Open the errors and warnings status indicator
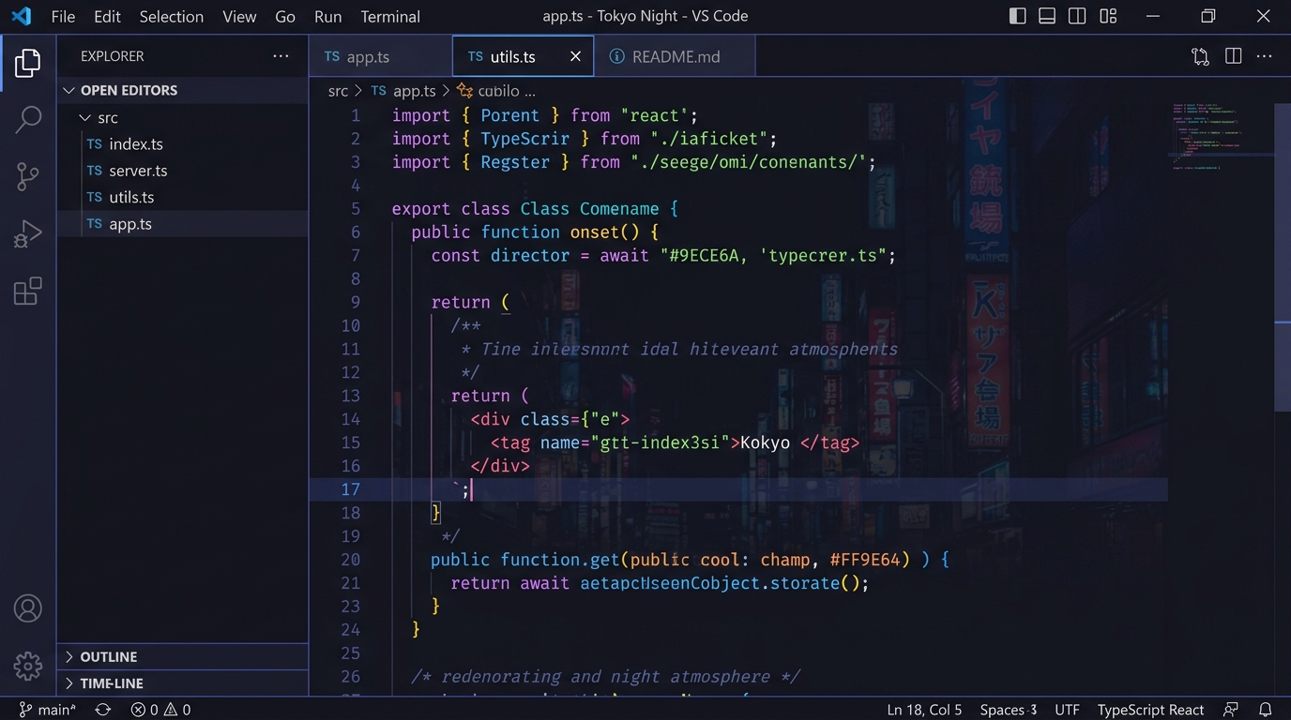This screenshot has height=720, width=1291. point(160,710)
